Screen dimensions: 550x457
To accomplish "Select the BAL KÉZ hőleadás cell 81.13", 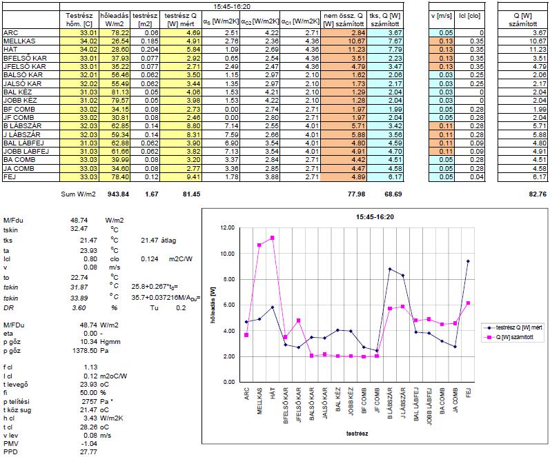I will coord(115,92).
